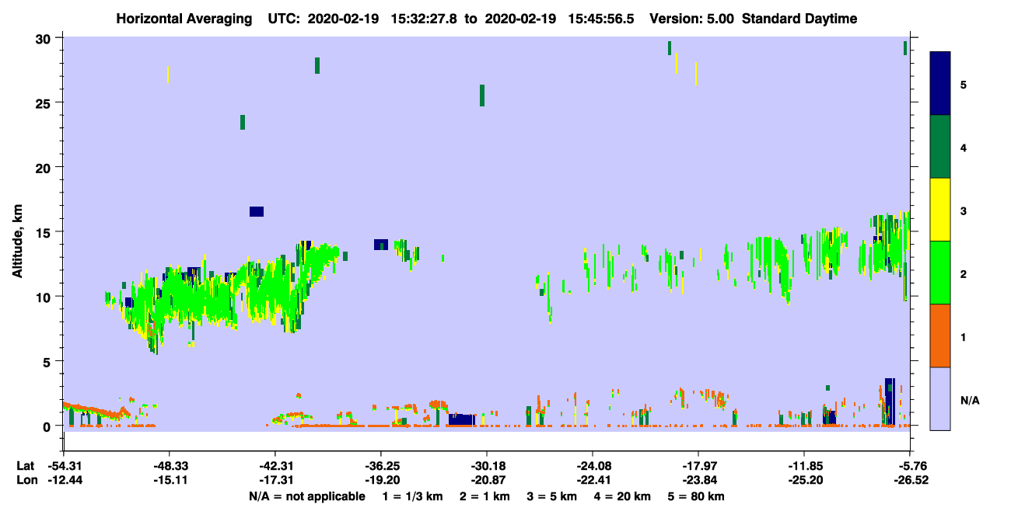Click the 'Version: 5.00' text in title
Viewport: 1011px width, 518px height.
[x=694, y=19]
